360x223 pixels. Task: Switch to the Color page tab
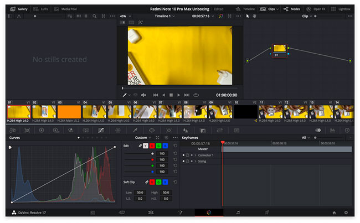209,212
